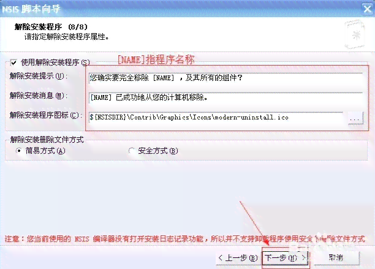Cancel the wizard with 取消
375x269 pixels.
click(336, 258)
